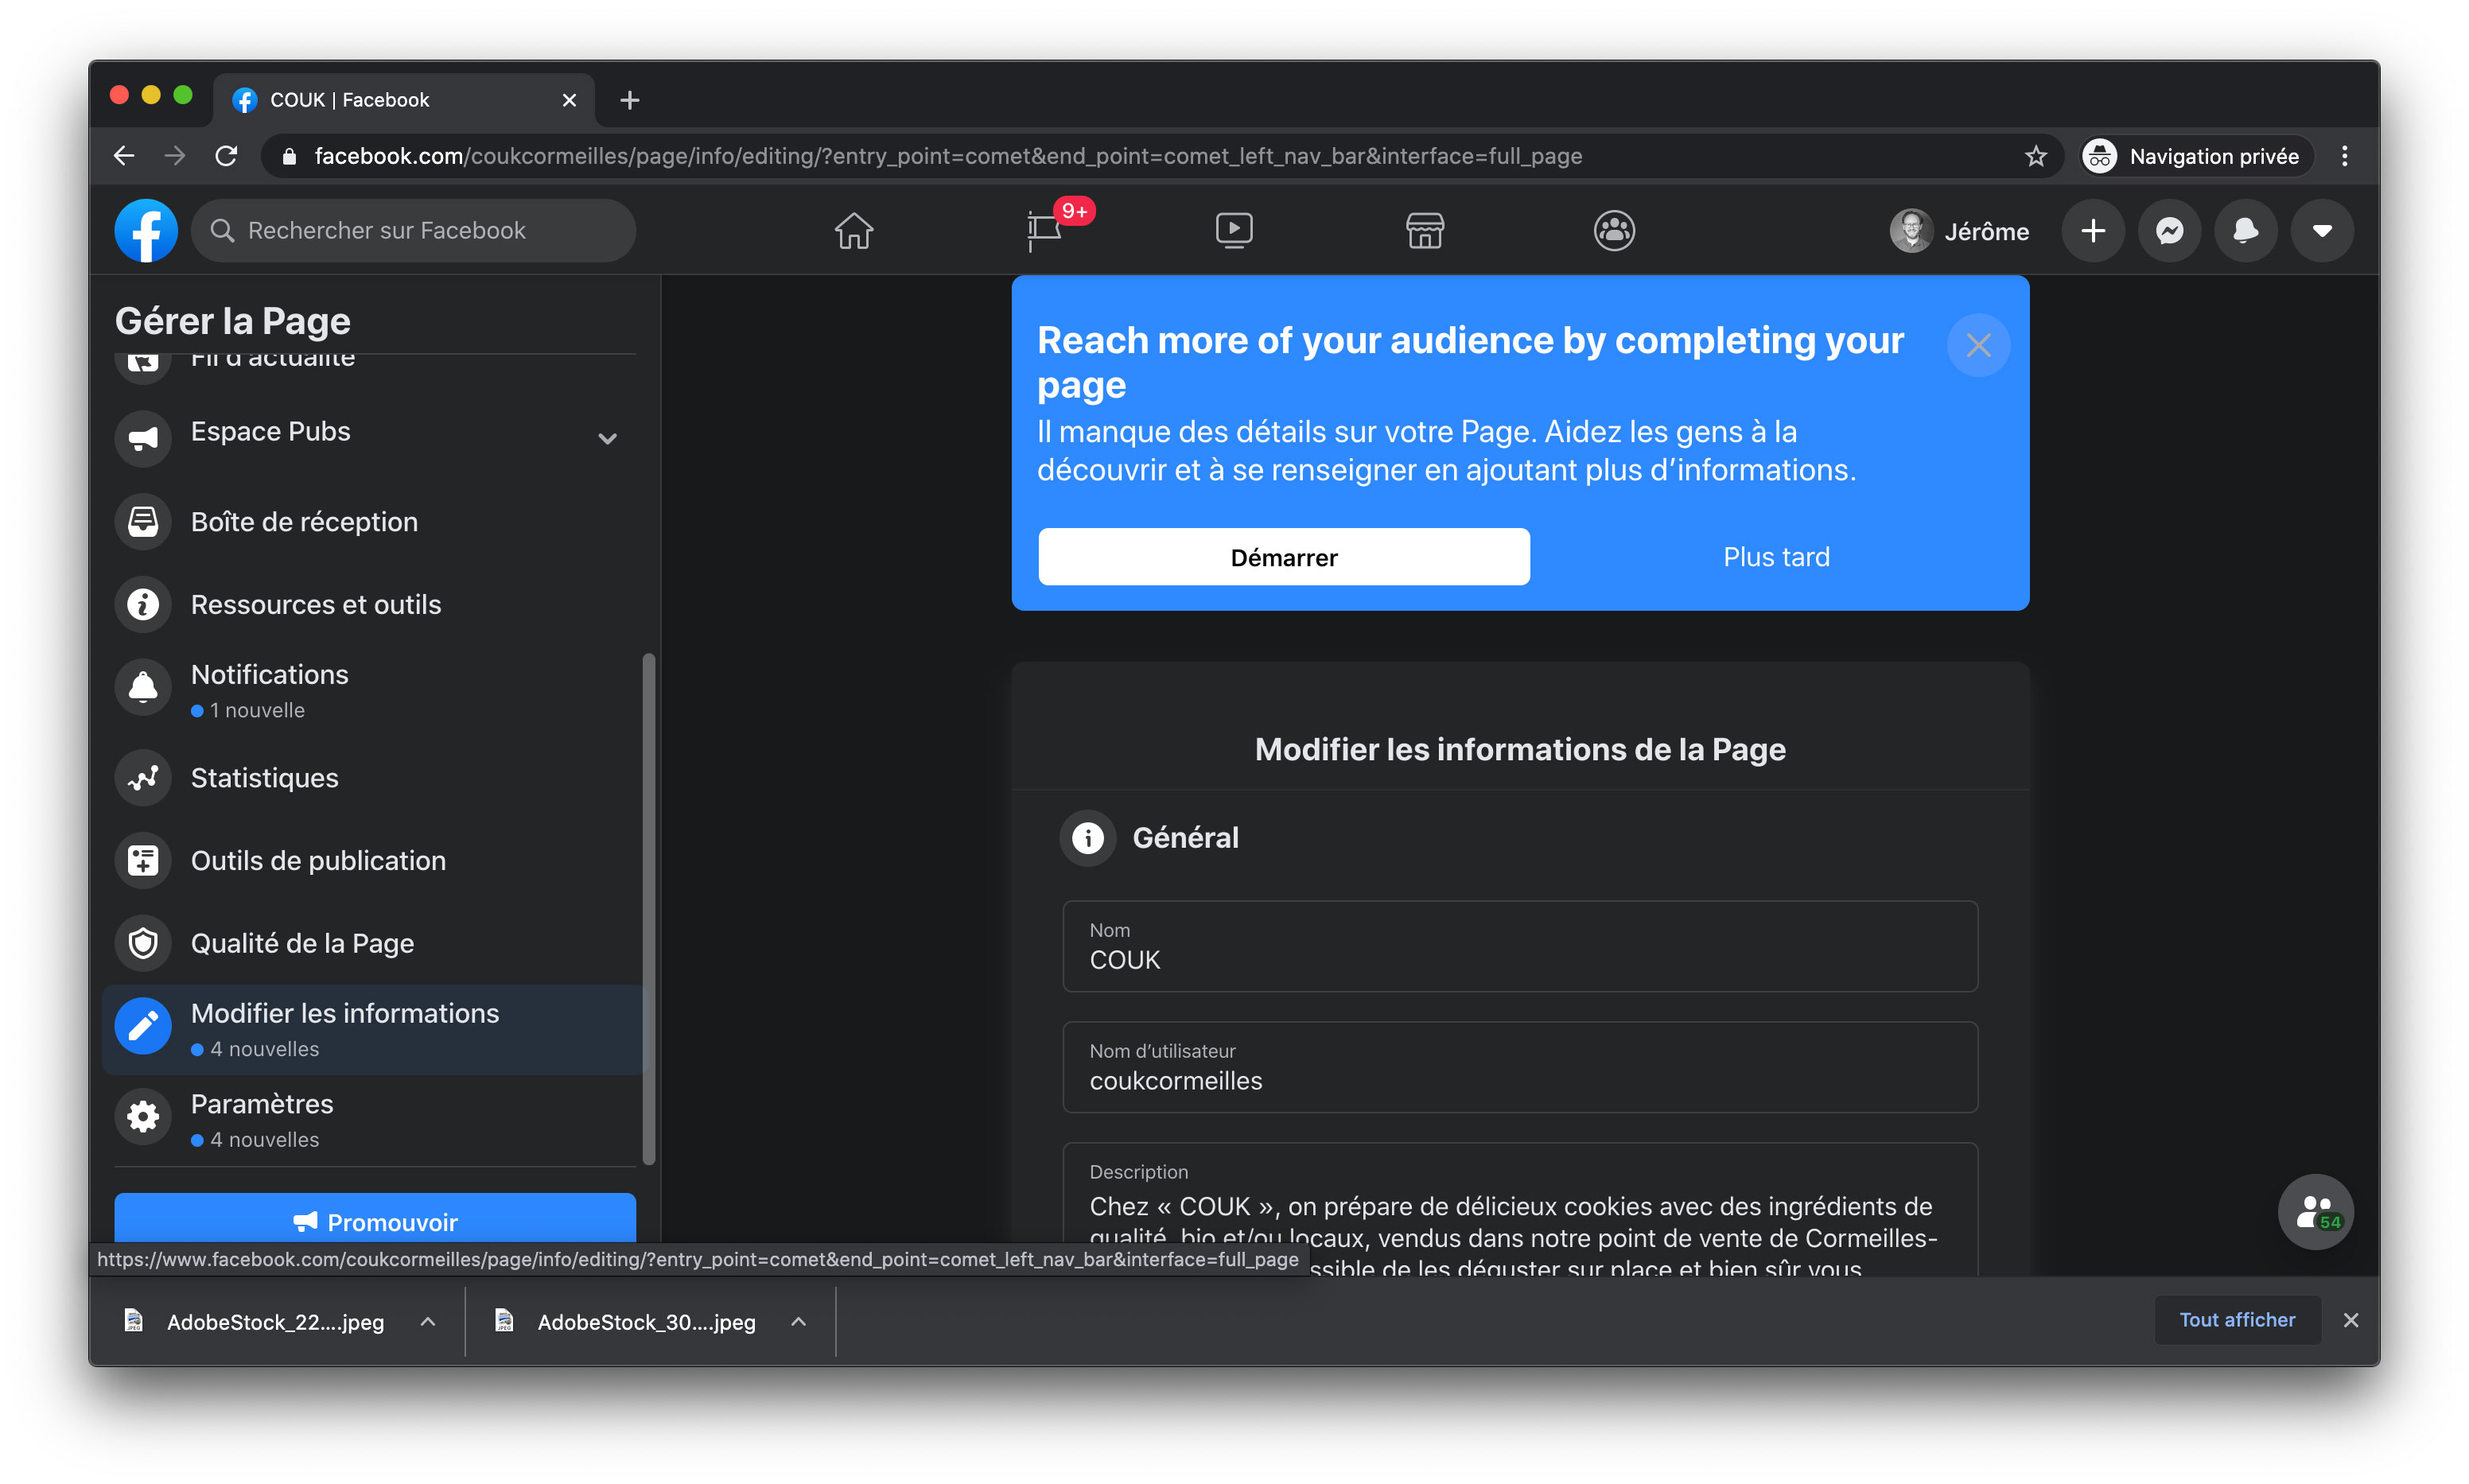Open Jérôme profile link
Screen dimensions: 2469x1484
[x=1958, y=231]
